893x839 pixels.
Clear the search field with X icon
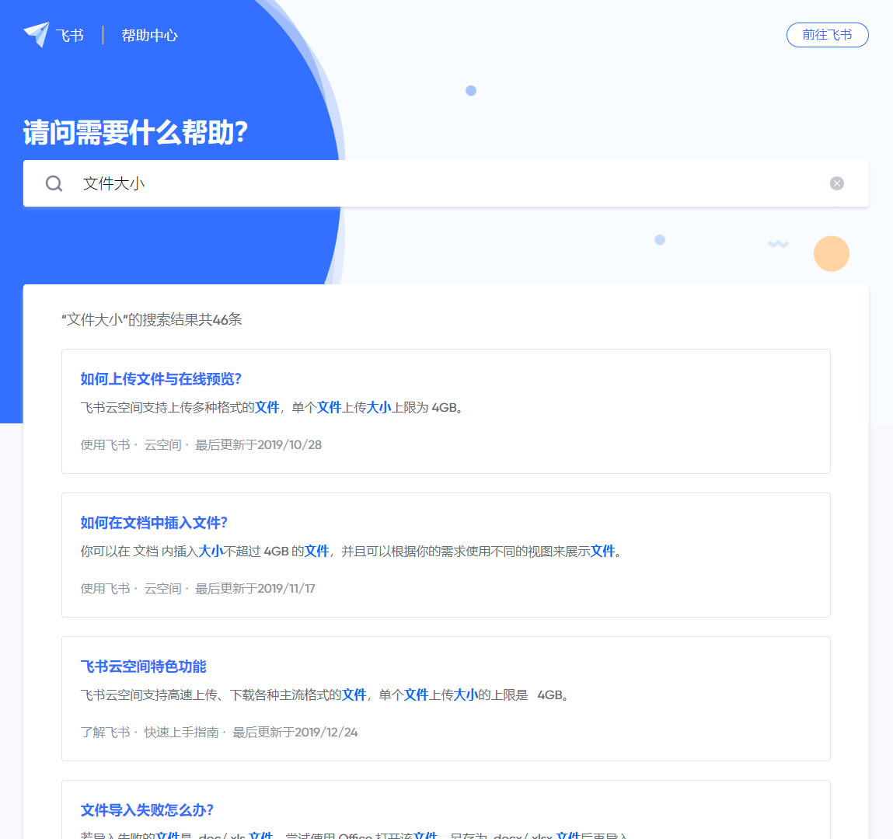[x=836, y=183]
